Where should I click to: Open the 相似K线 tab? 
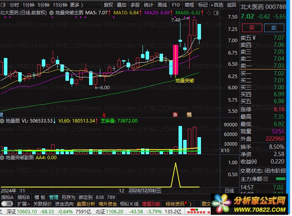129,204
